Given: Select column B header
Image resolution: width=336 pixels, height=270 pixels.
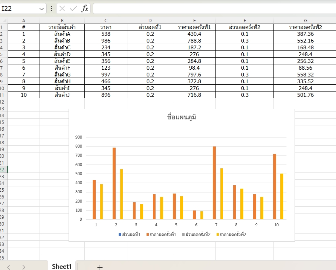Looking at the screenshot, I should (x=62, y=21).
